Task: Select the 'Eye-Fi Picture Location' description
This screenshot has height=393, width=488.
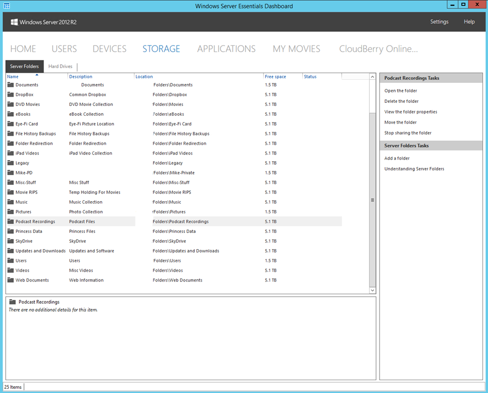Action: (92, 124)
